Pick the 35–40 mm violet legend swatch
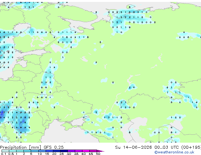The height and width of the screenshot is (155, 201). click(78, 151)
